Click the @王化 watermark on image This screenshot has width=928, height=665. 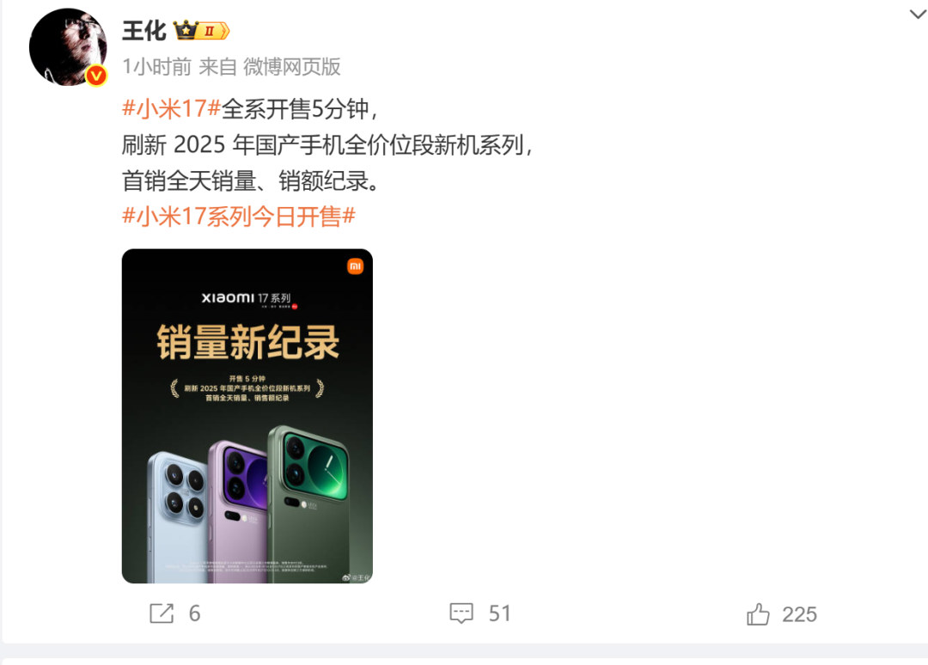[357, 577]
